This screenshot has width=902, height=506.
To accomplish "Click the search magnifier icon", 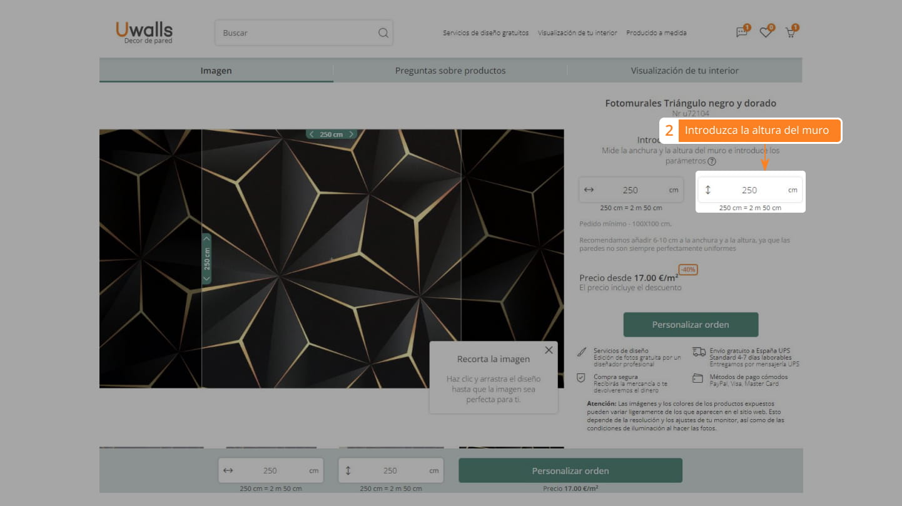I will (x=383, y=33).
